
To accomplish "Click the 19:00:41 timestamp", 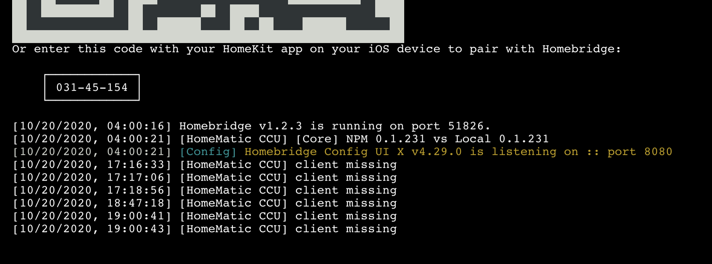I will (x=136, y=216).
